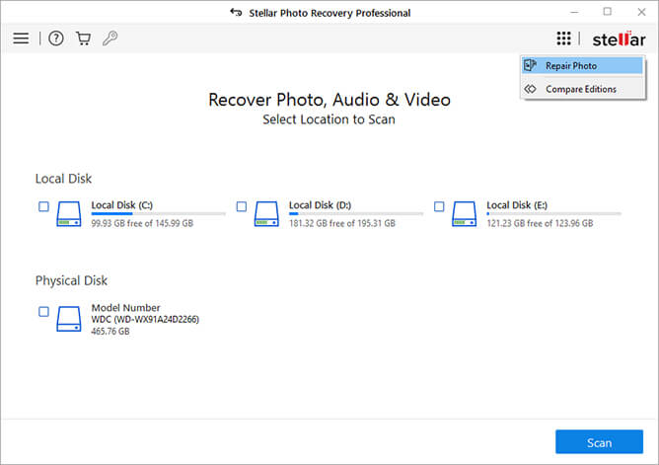Click the Local Disk (C:) usage bar
This screenshot has height=465, width=659.
pyautogui.click(x=158, y=214)
